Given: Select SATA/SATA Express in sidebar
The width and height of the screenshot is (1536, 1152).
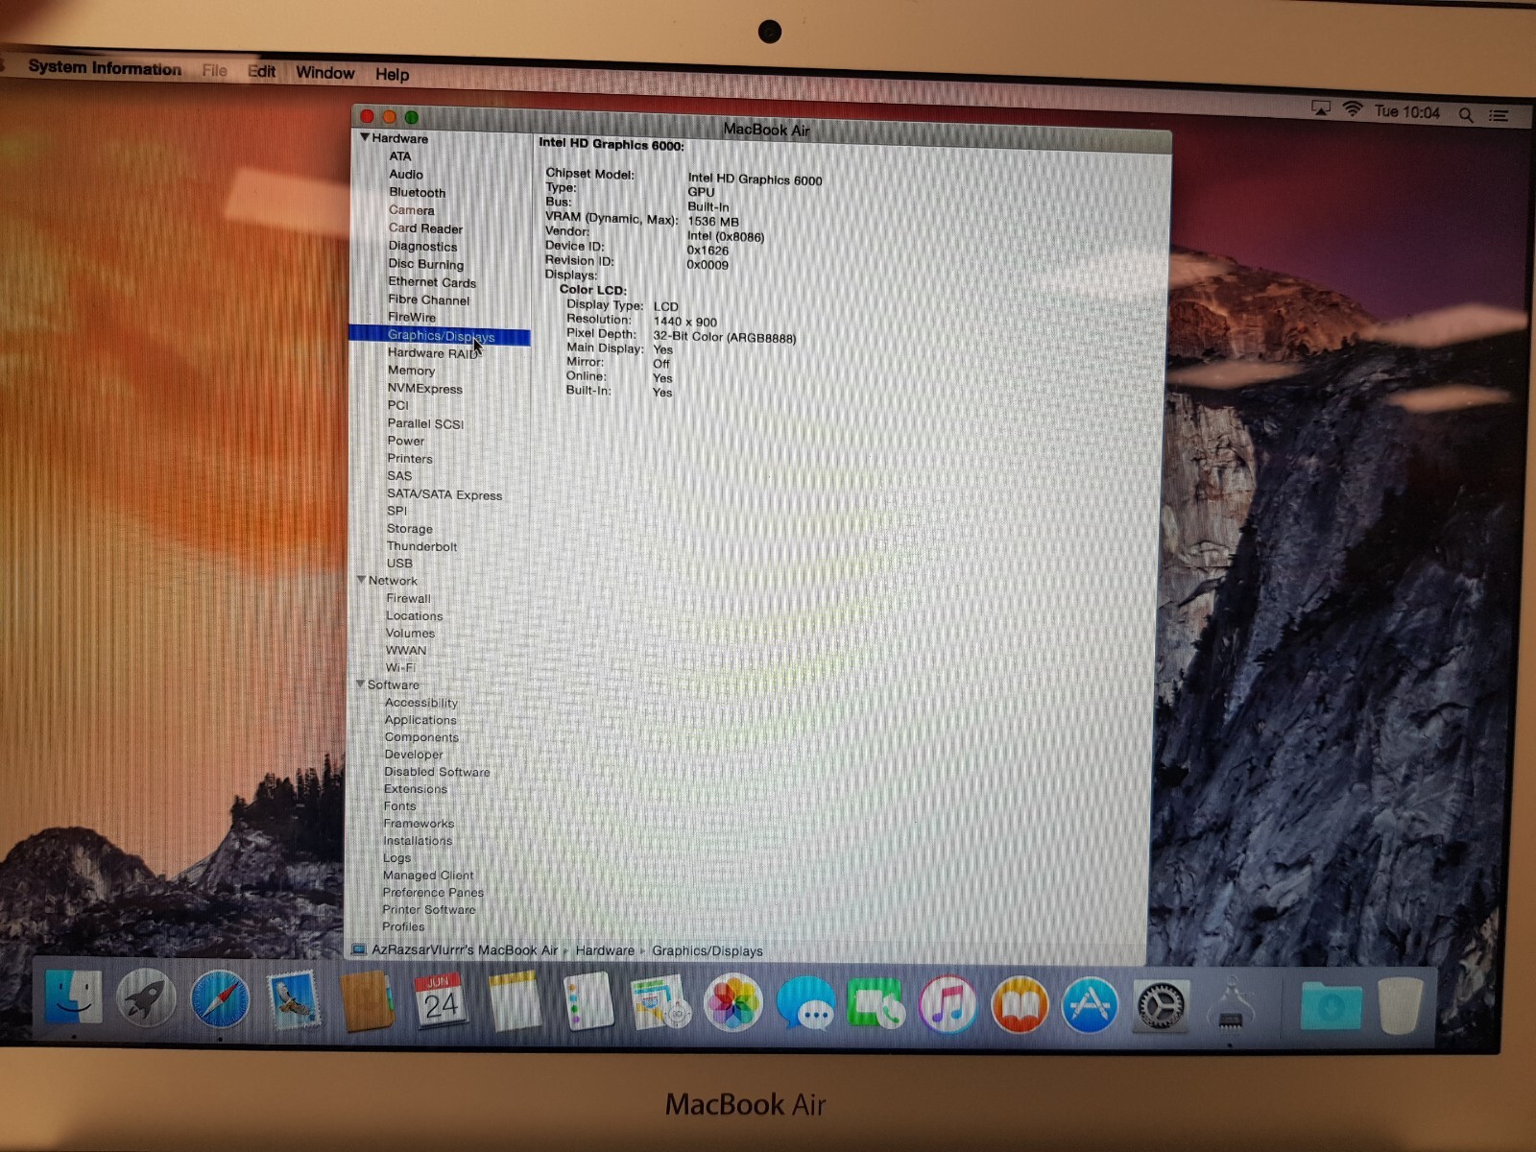Looking at the screenshot, I should tap(444, 494).
